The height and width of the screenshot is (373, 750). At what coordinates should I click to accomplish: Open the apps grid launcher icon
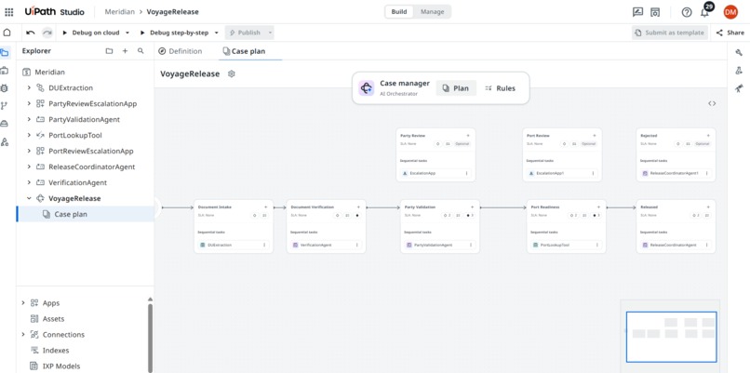[9, 12]
